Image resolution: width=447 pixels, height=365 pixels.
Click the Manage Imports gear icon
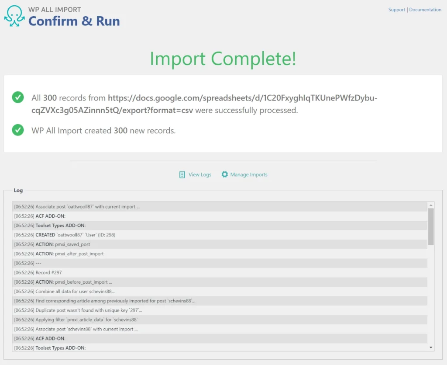[x=224, y=174]
